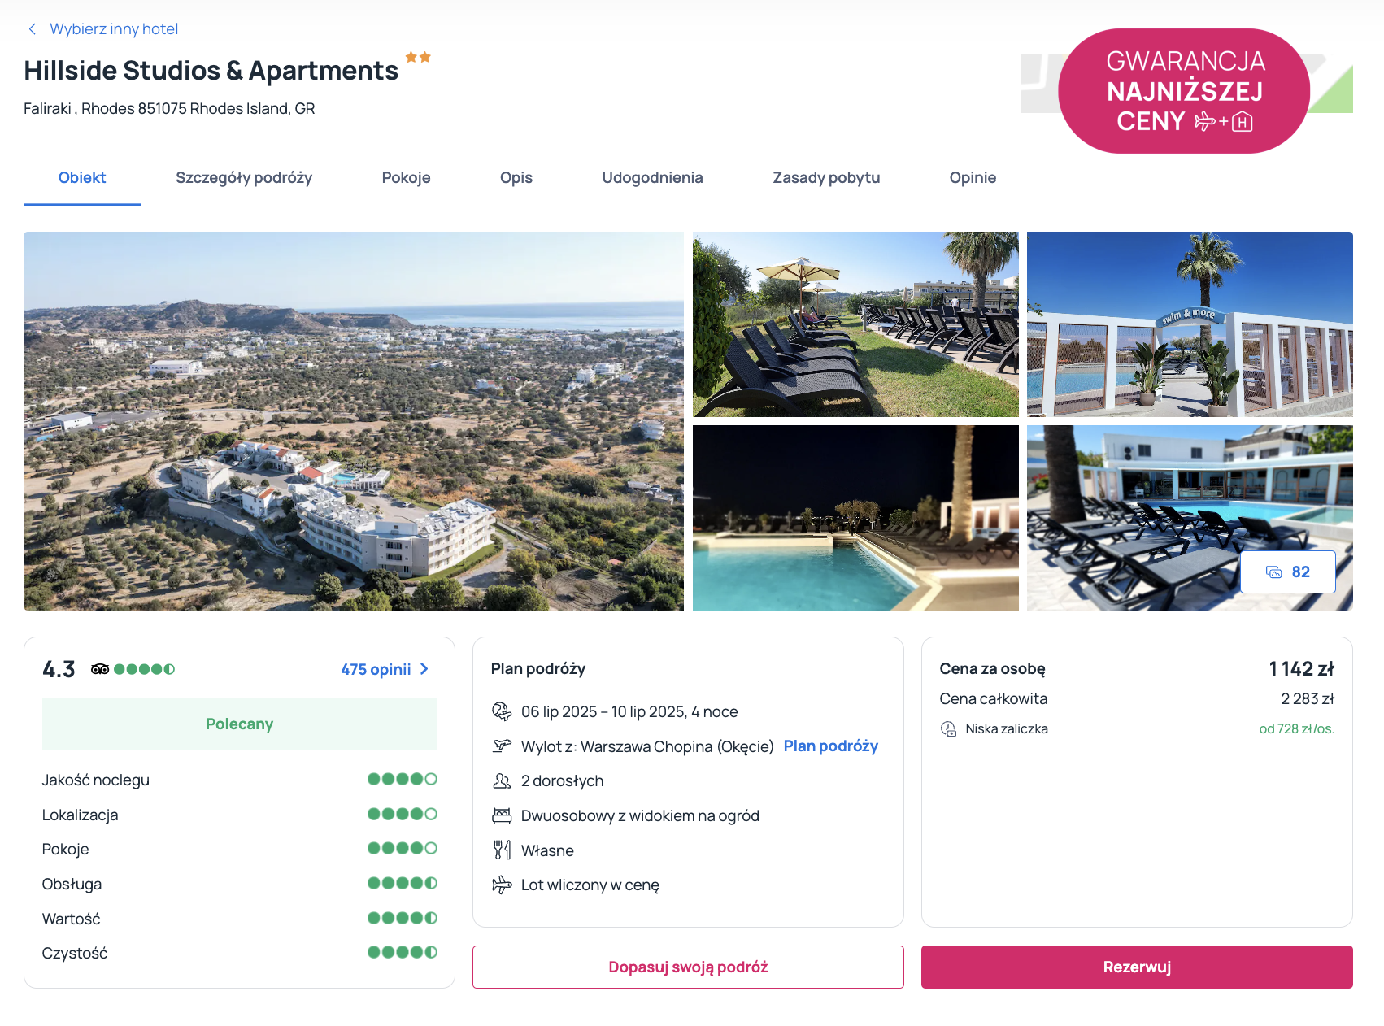
Task: Click the cutlery icon beside Własne
Action: tap(502, 850)
